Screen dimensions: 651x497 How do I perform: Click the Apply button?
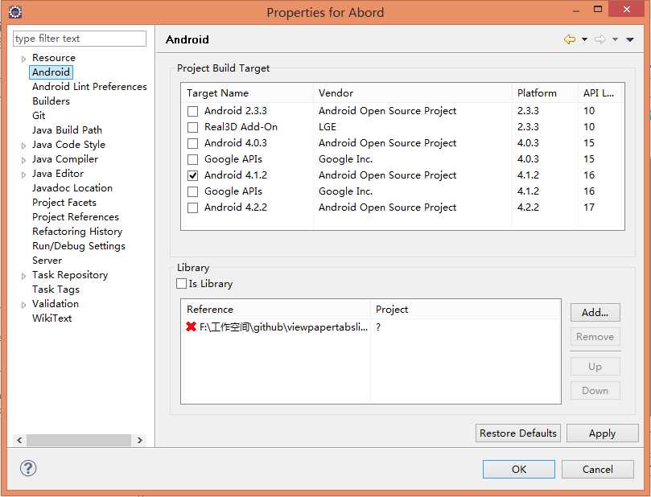603,433
